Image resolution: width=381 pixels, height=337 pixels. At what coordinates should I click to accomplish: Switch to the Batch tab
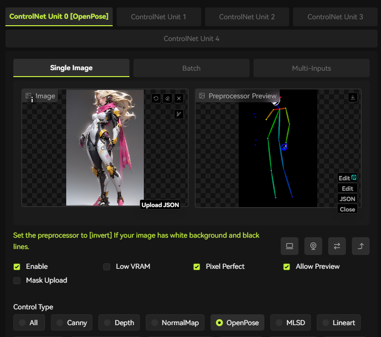click(191, 68)
